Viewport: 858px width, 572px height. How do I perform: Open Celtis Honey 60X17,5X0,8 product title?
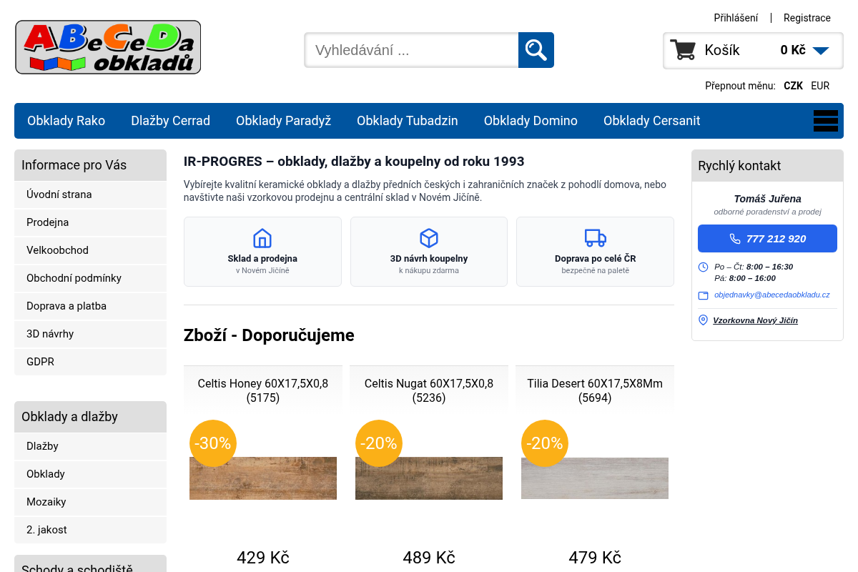(x=263, y=390)
